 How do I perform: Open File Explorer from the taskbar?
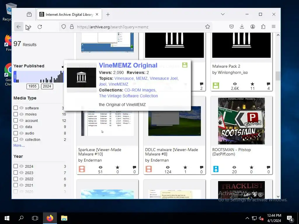click(64, 218)
